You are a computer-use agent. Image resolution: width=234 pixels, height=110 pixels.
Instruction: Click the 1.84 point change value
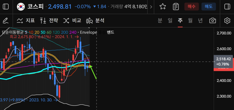click(x=101, y=7)
